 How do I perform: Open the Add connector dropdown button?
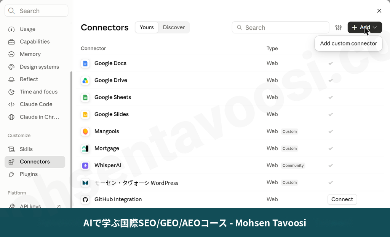click(x=364, y=27)
